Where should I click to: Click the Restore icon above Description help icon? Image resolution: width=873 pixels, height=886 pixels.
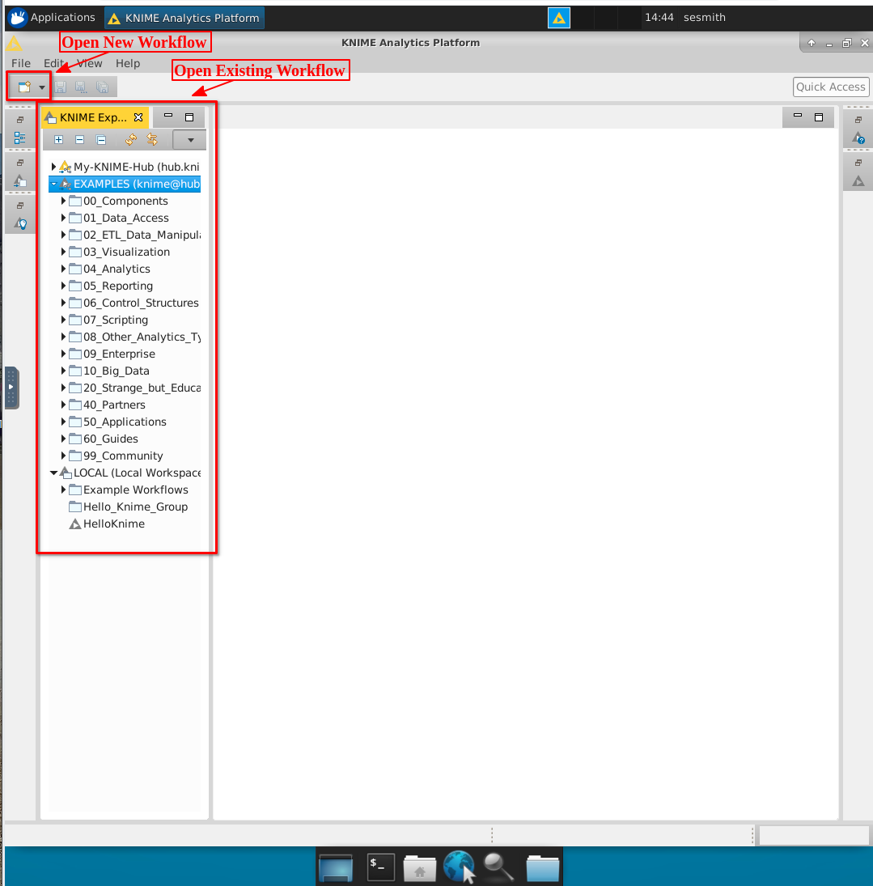(858, 120)
